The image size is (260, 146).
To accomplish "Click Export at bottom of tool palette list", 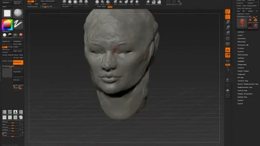I will point(240,104).
